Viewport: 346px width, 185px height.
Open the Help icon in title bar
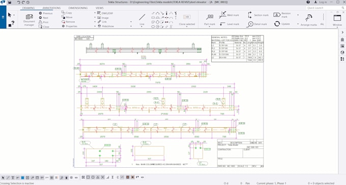tap(308, 2)
